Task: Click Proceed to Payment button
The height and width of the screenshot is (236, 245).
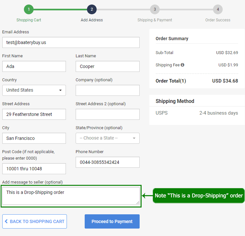Action: pyautogui.click(x=112, y=221)
